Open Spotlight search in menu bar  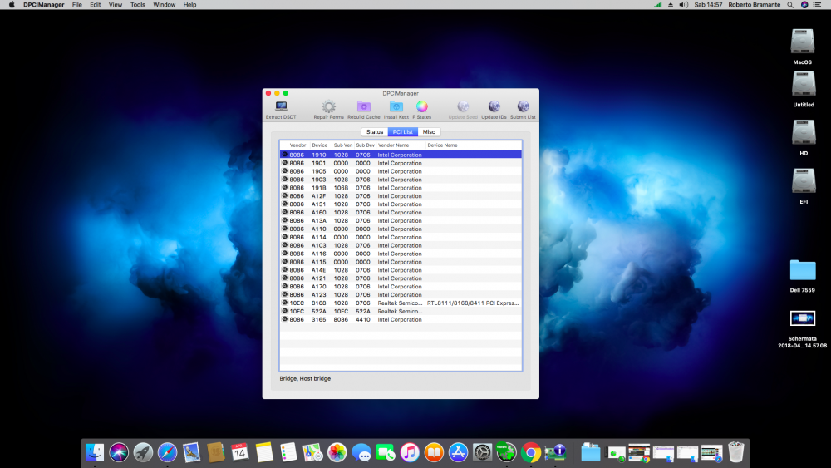(x=790, y=5)
